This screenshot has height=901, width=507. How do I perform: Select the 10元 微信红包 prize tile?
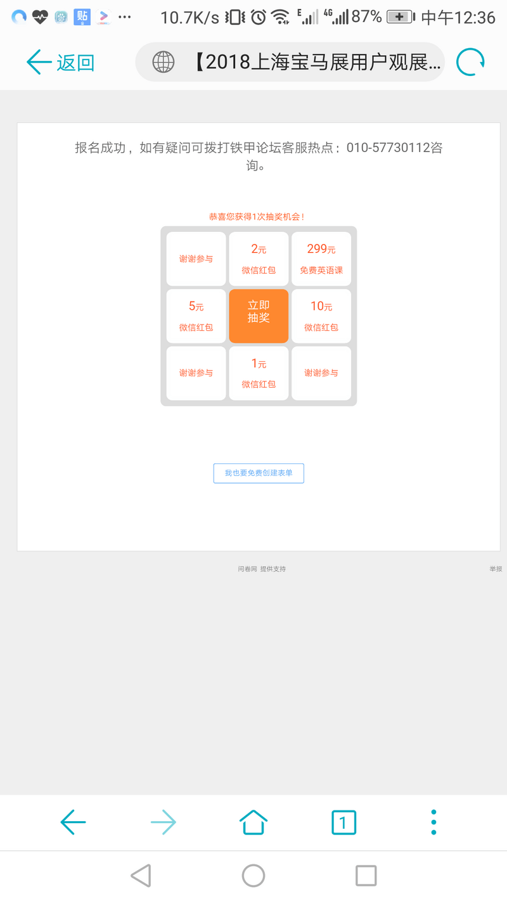(321, 316)
